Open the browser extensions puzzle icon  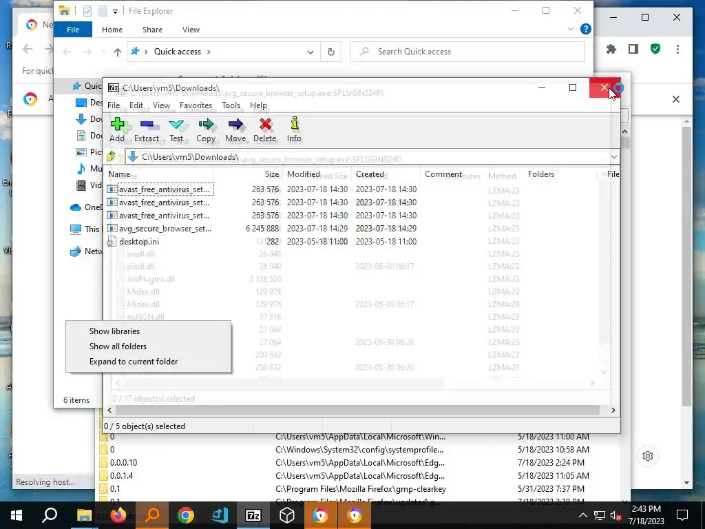(611, 49)
